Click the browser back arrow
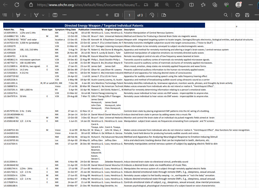This screenshot has height=188, width=259. coord(5,5)
